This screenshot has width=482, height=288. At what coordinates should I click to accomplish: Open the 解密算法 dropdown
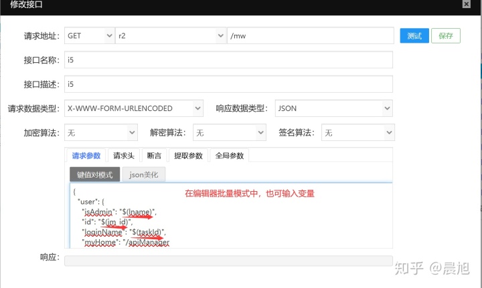click(x=230, y=132)
